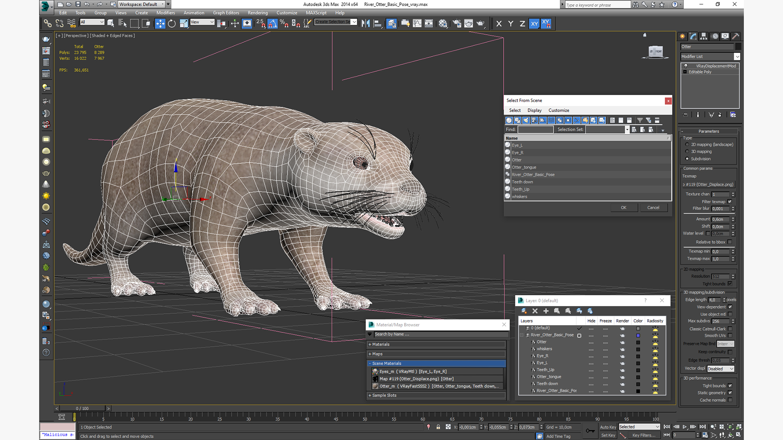Click the time slider 0 / 100 handle
This screenshot has height=440, width=783.
[82, 408]
